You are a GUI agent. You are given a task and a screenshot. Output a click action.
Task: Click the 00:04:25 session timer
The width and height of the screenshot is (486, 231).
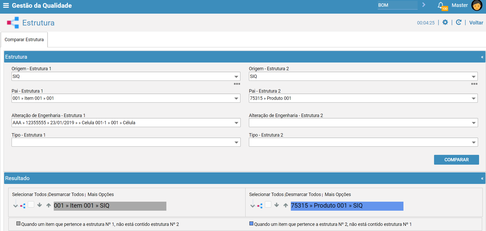click(426, 23)
